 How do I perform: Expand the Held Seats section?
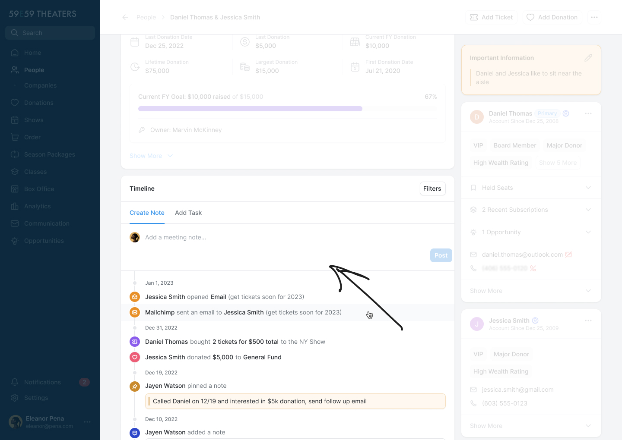(x=588, y=188)
